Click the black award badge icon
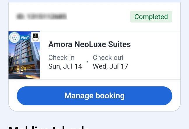 tap(36, 37)
